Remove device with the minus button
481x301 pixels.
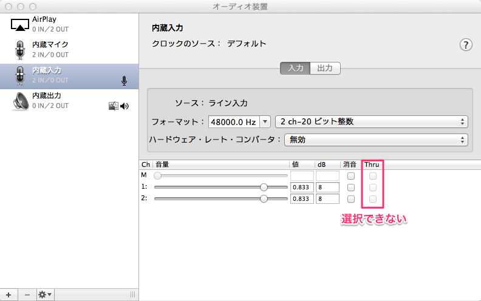click(27, 295)
